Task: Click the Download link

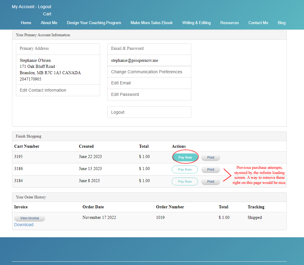Action: [24, 225]
